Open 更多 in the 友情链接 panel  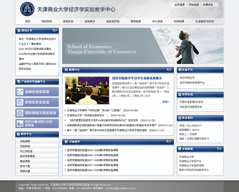(219, 149)
